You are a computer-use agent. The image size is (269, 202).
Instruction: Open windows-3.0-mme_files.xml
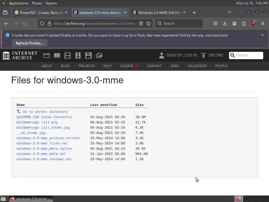pos(42,143)
